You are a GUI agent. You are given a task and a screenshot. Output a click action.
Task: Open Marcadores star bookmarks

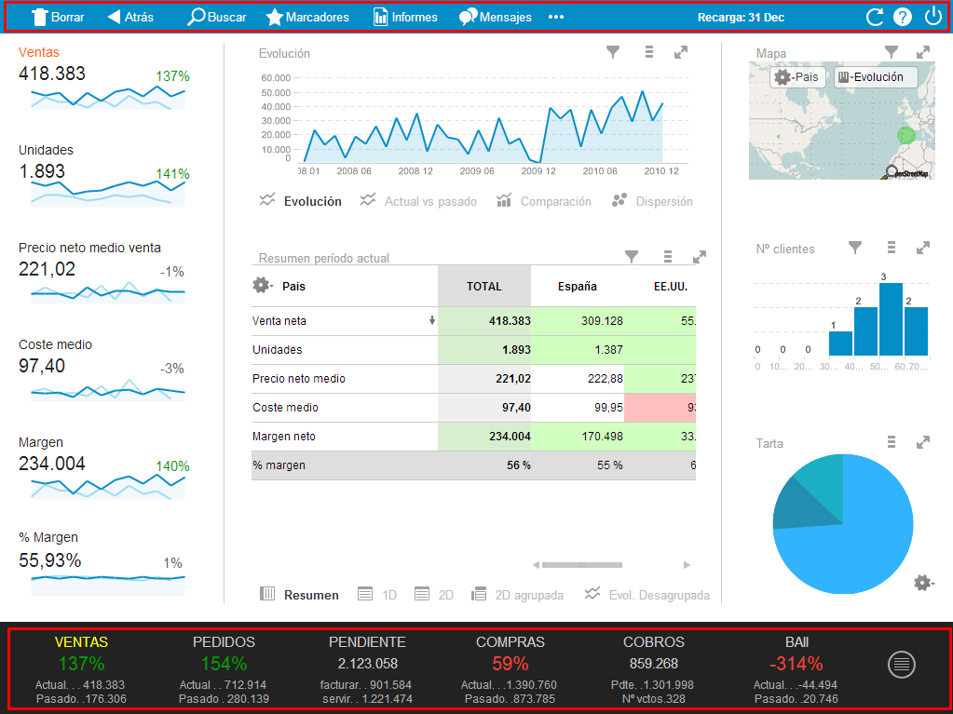[275, 17]
